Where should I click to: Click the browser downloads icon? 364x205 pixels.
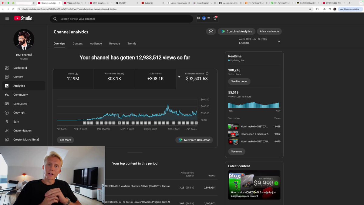point(325,9)
